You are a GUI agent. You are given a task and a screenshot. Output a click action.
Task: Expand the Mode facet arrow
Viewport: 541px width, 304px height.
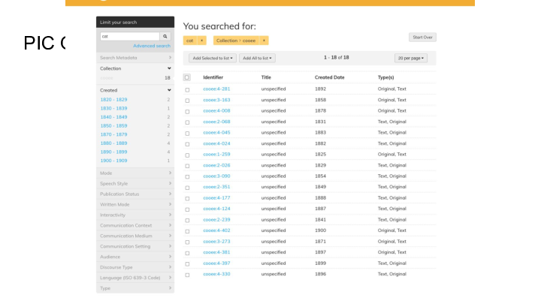[170, 173]
